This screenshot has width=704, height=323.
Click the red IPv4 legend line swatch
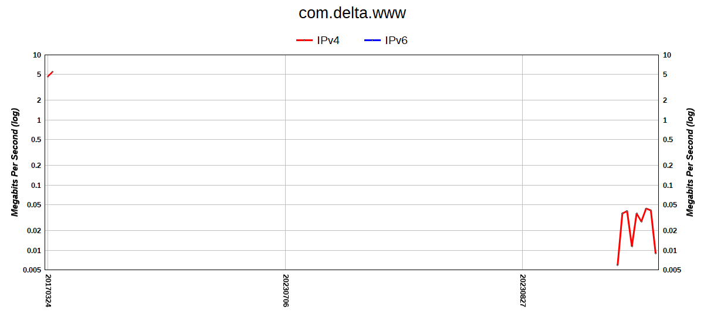point(304,41)
